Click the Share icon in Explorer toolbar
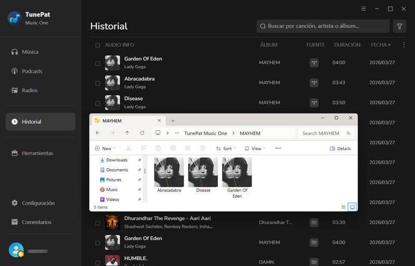The height and width of the screenshot is (266, 415). 188,148
